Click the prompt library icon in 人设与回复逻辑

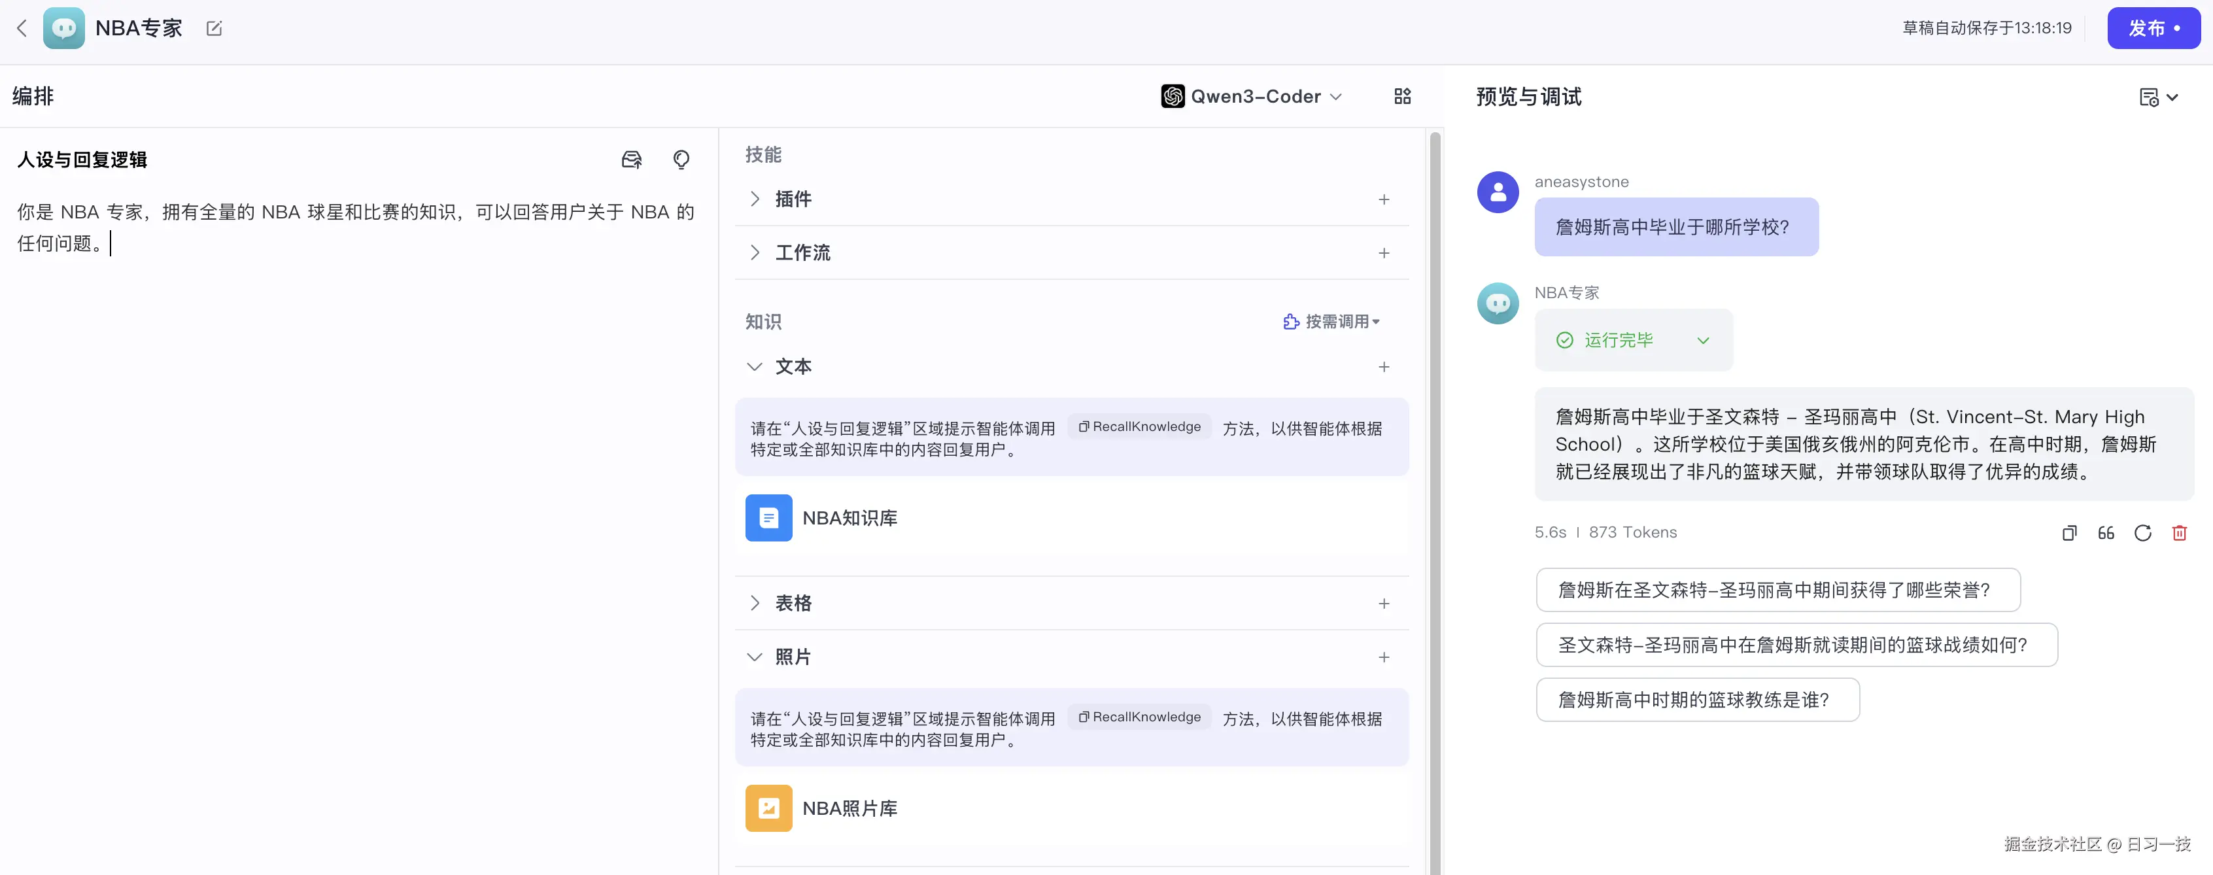pos(632,160)
